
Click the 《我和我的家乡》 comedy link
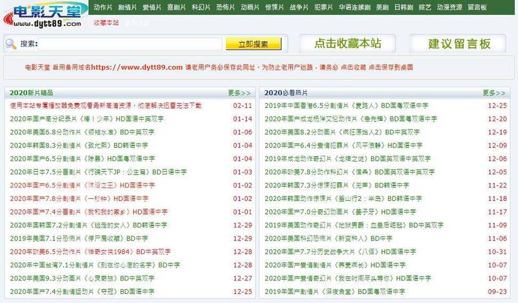tap(89, 212)
